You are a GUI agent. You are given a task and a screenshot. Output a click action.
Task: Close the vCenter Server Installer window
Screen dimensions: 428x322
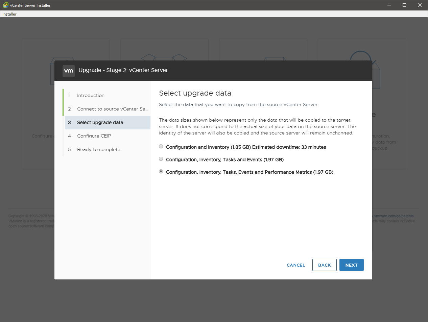420,5
